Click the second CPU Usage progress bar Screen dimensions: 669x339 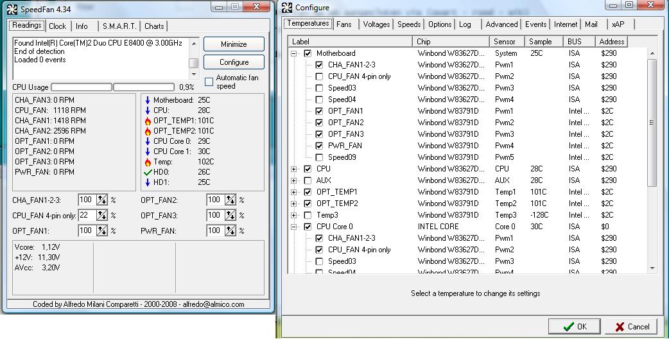coord(144,87)
